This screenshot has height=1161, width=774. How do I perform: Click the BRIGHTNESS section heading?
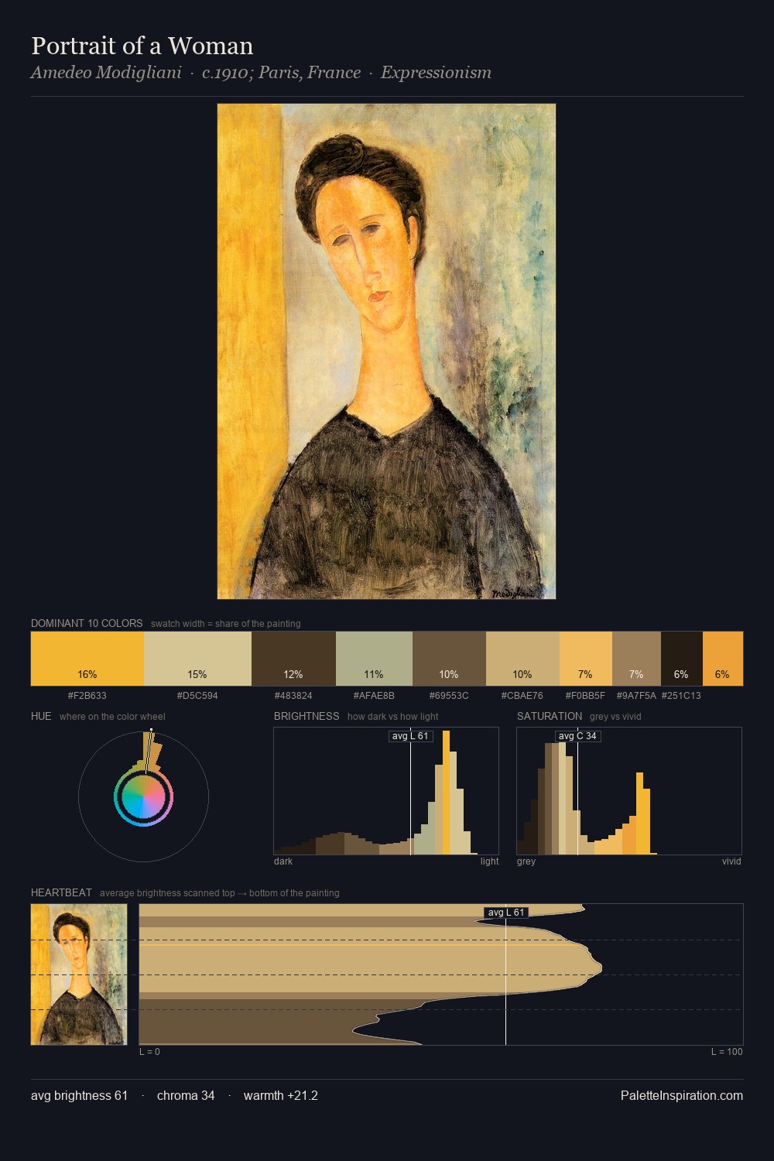coord(307,716)
